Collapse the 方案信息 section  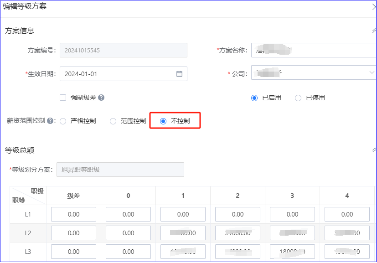pos(374,31)
